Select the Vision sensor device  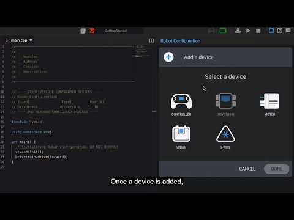point(181,137)
